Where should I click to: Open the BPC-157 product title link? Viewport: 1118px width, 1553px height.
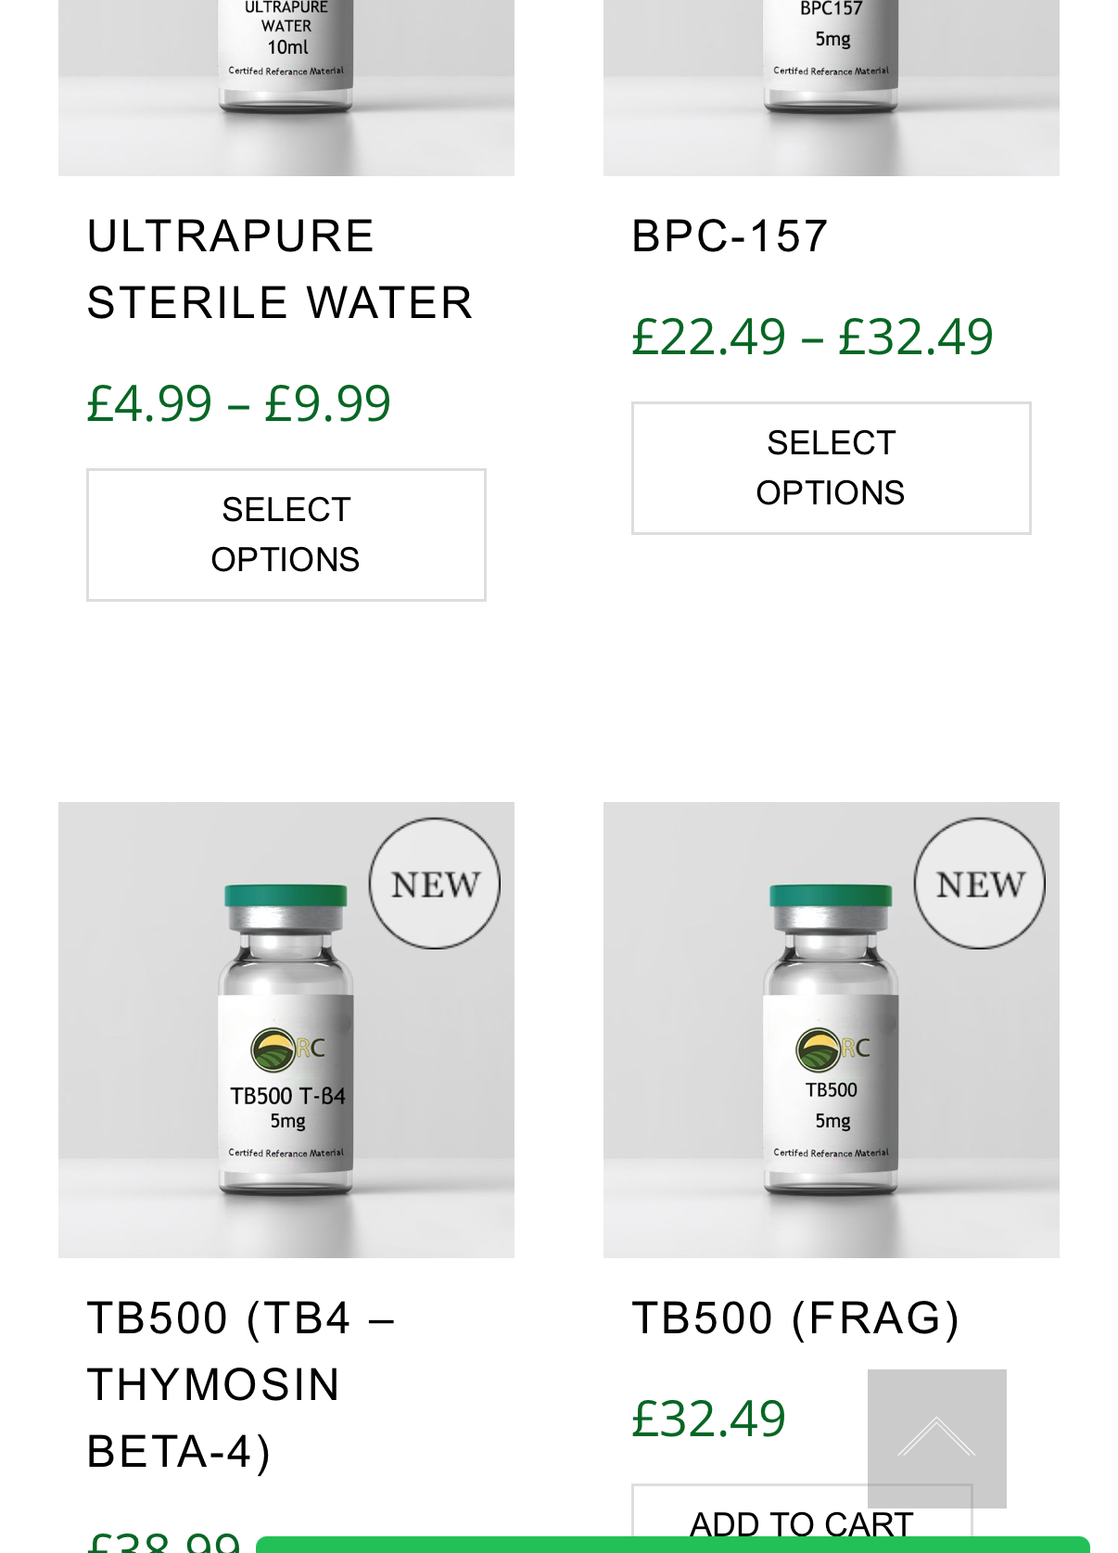click(x=730, y=235)
